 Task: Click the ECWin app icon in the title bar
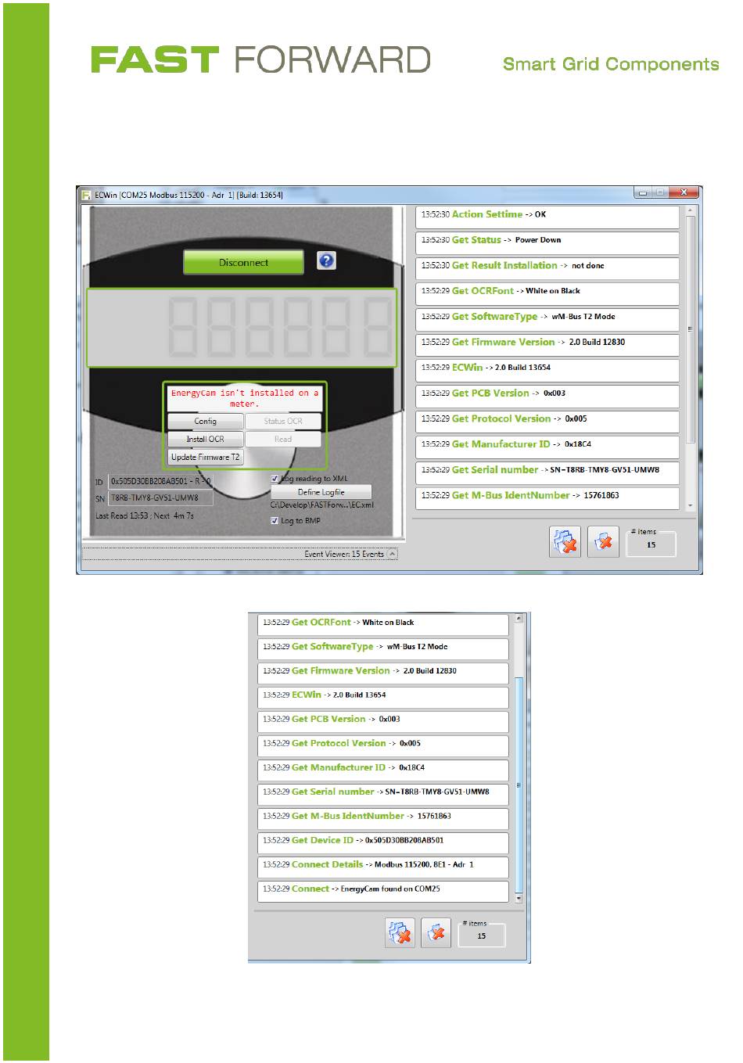click(86, 194)
